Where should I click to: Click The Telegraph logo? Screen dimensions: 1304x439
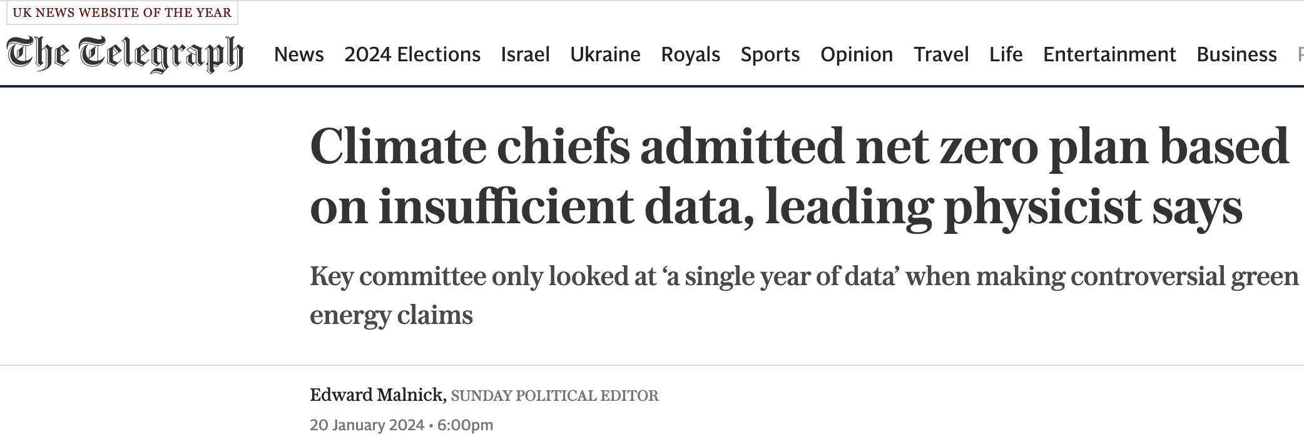coord(125,54)
